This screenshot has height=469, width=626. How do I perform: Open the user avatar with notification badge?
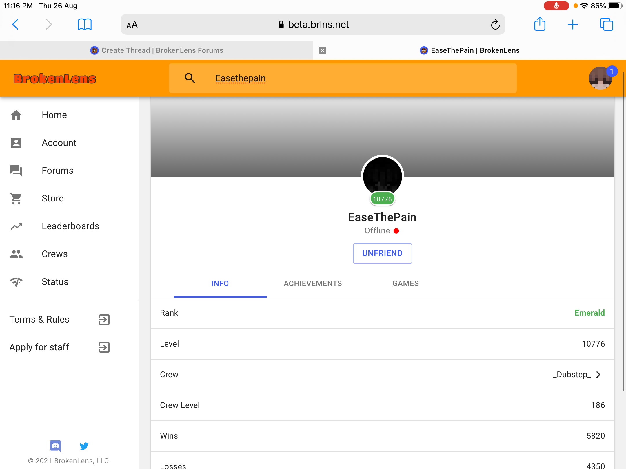[600, 78]
